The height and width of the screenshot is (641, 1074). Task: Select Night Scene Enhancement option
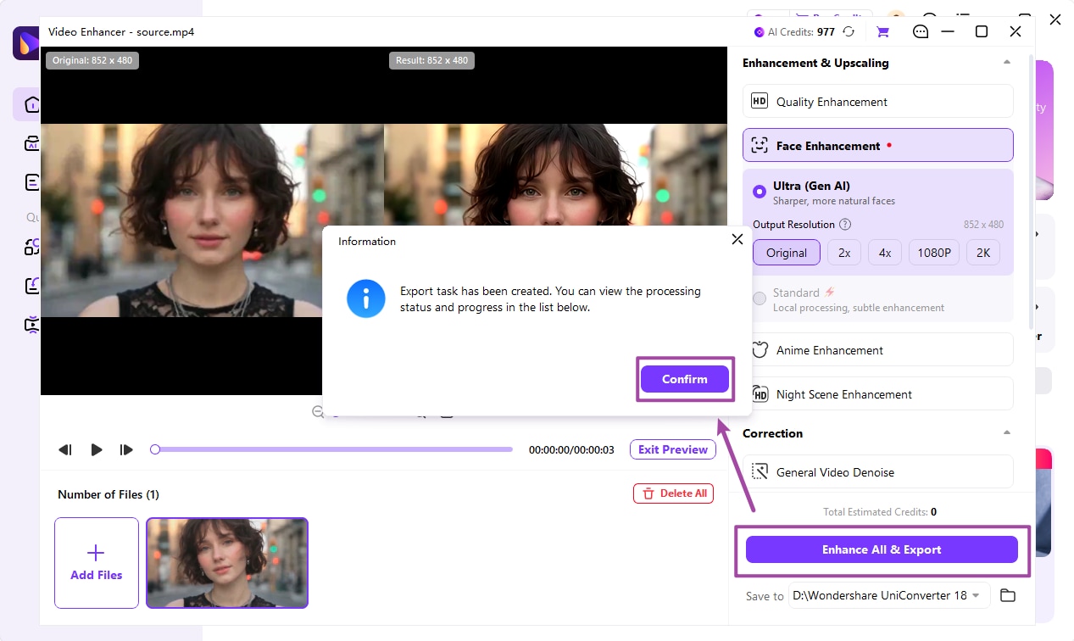pyautogui.click(x=877, y=394)
